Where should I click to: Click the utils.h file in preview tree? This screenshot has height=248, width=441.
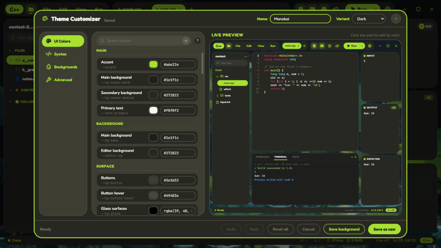(226, 89)
